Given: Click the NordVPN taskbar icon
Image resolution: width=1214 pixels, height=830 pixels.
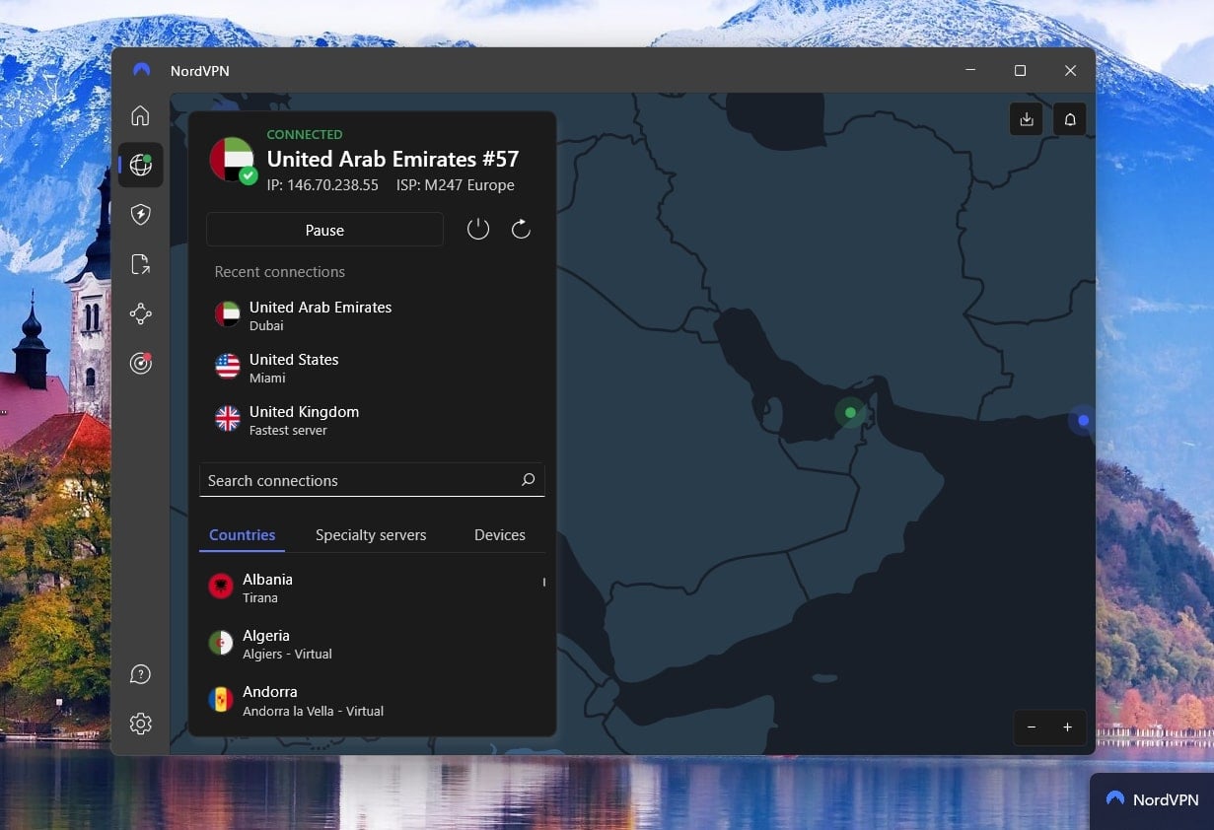Looking at the screenshot, I should click(x=1150, y=798).
